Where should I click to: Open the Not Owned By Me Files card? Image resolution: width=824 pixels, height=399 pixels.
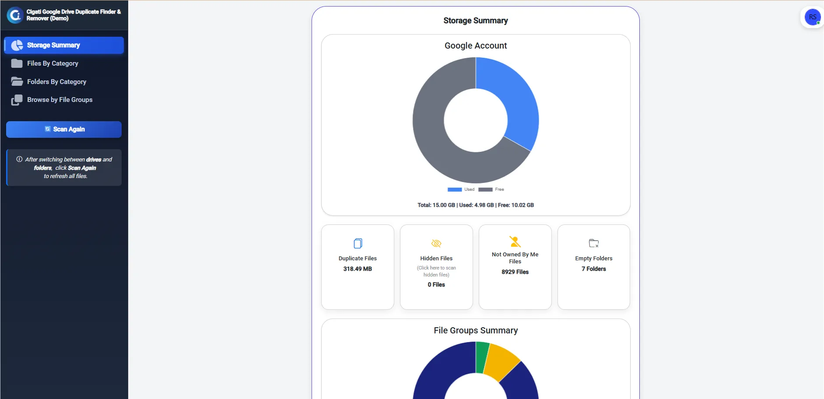click(515, 267)
